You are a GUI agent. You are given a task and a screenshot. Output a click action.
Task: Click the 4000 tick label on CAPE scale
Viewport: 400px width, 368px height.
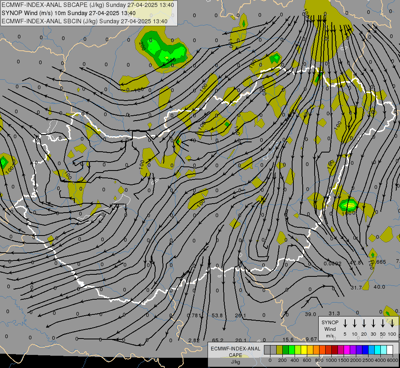[x=380, y=360]
